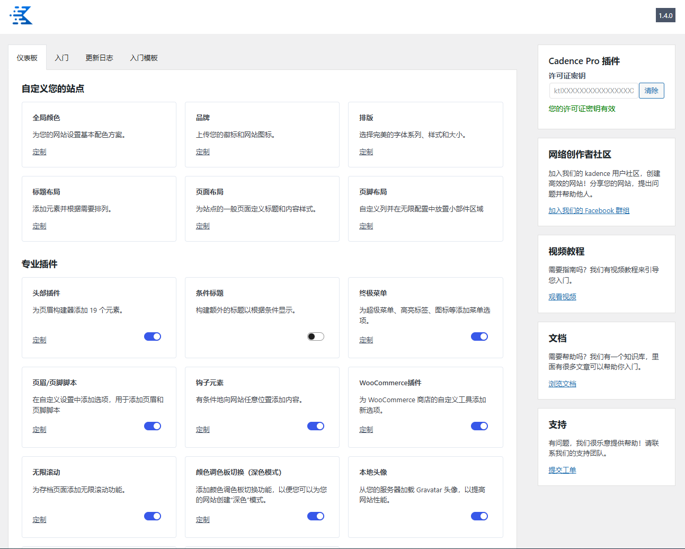The image size is (685, 549).
Task: Select the 入门模板 tab
Action: [144, 58]
